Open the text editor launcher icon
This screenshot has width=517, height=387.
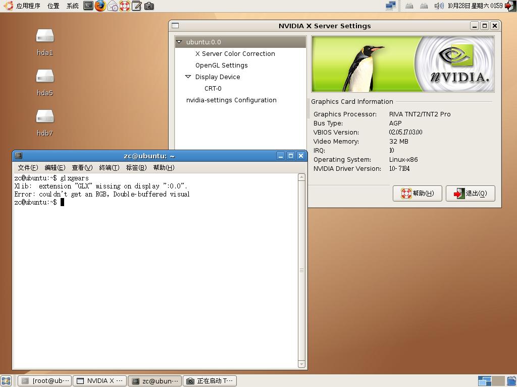coord(136,6)
